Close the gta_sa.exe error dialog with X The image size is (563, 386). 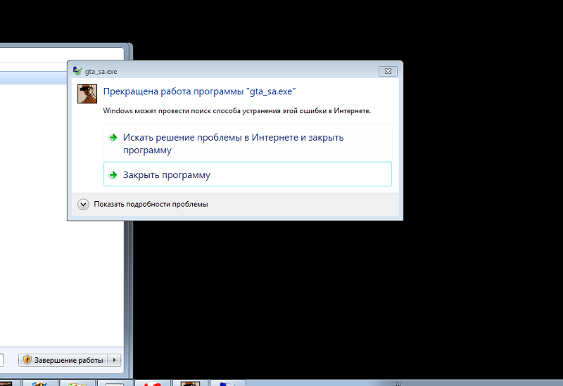(x=388, y=71)
